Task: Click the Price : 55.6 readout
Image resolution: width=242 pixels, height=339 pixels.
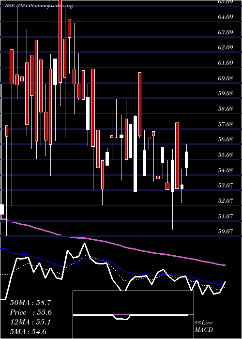Action: [x=30, y=312]
